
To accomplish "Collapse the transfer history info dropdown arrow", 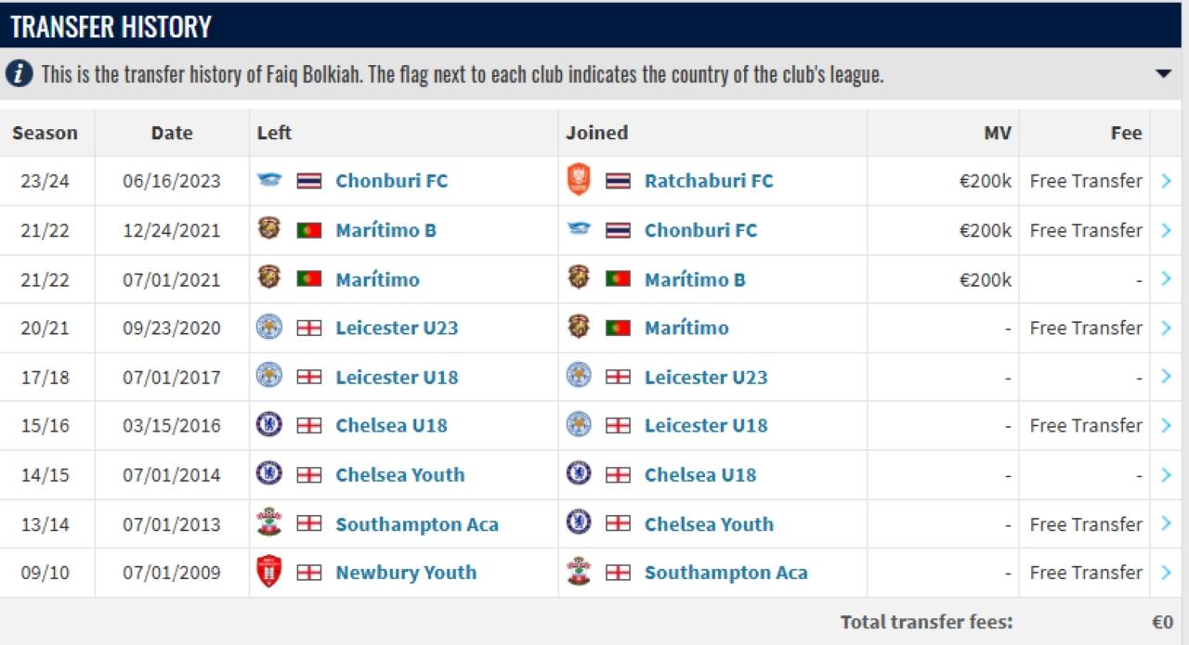I will tap(1163, 74).
